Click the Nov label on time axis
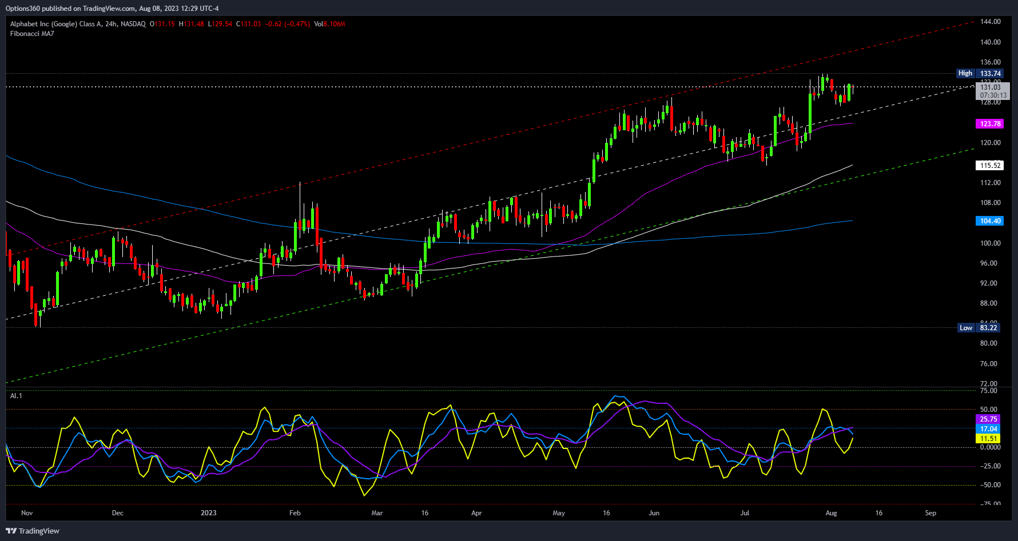This screenshot has width=1018, height=541. [x=27, y=513]
